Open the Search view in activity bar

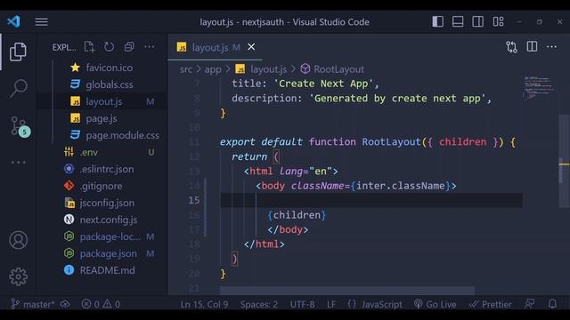[x=18, y=88]
